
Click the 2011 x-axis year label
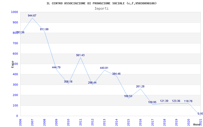pyautogui.click(x=80, y=122)
